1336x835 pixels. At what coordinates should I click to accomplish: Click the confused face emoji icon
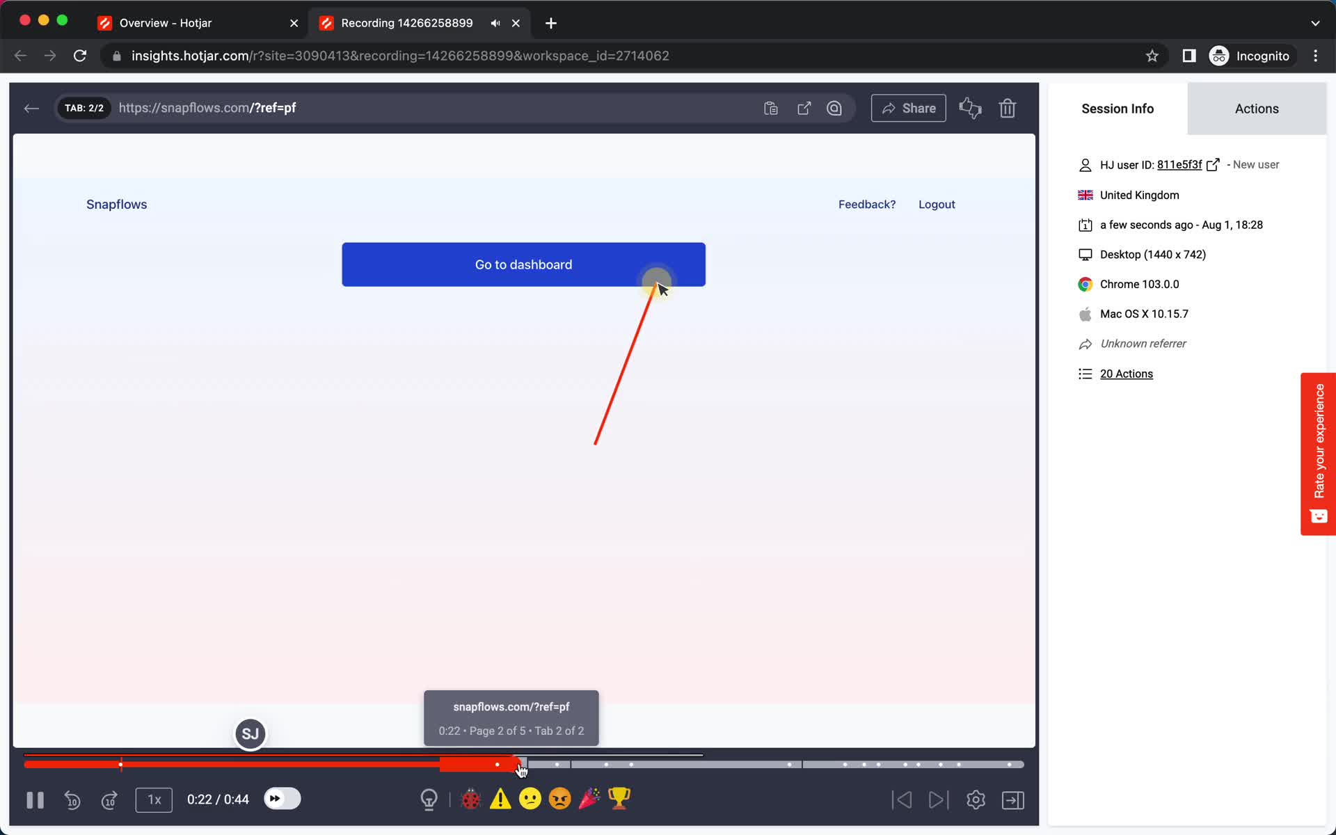coord(529,800)
